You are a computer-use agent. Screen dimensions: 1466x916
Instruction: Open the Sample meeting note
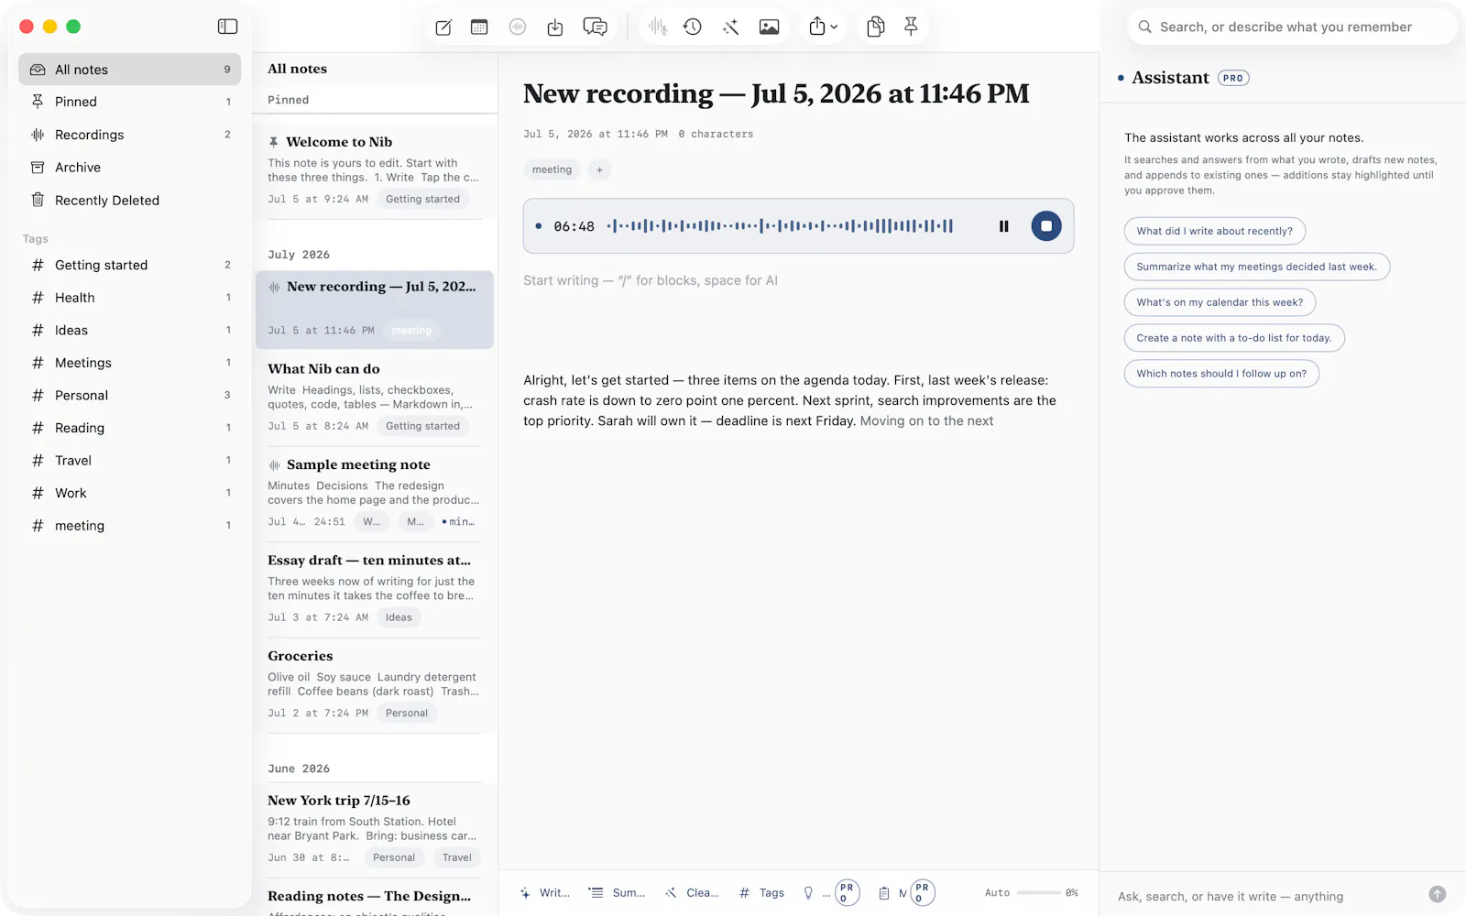point(375,494)
